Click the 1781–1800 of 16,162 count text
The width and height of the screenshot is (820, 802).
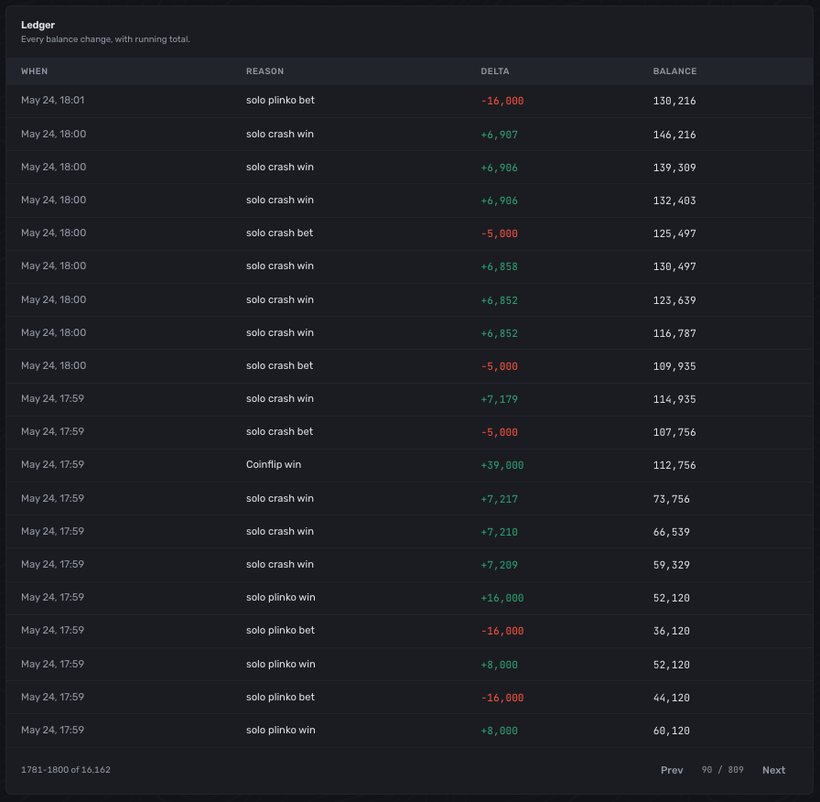[x=66, y=770]
